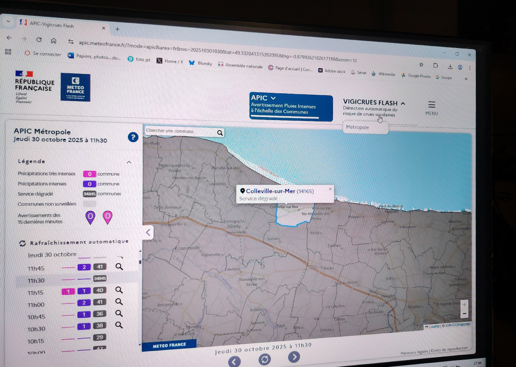516x367 pixels.
Task: Open the IGN-F/Géoportail link
Action: click(x=457, y=324)
